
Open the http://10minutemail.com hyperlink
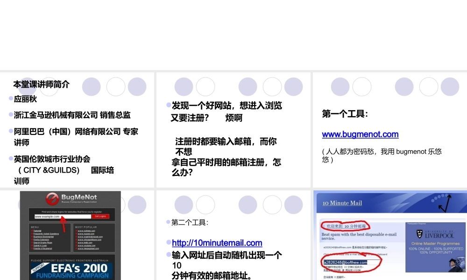pos(217,243)
